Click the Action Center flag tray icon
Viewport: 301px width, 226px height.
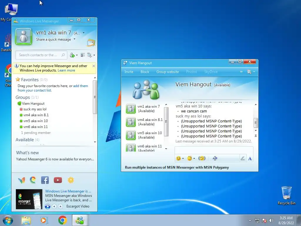pos(264,220)
